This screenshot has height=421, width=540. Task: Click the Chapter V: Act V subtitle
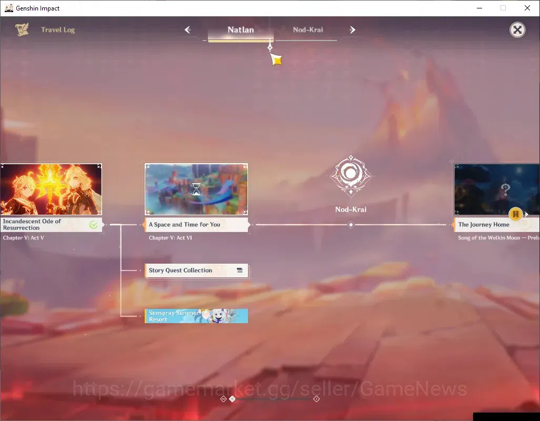(x=23, y=238)
